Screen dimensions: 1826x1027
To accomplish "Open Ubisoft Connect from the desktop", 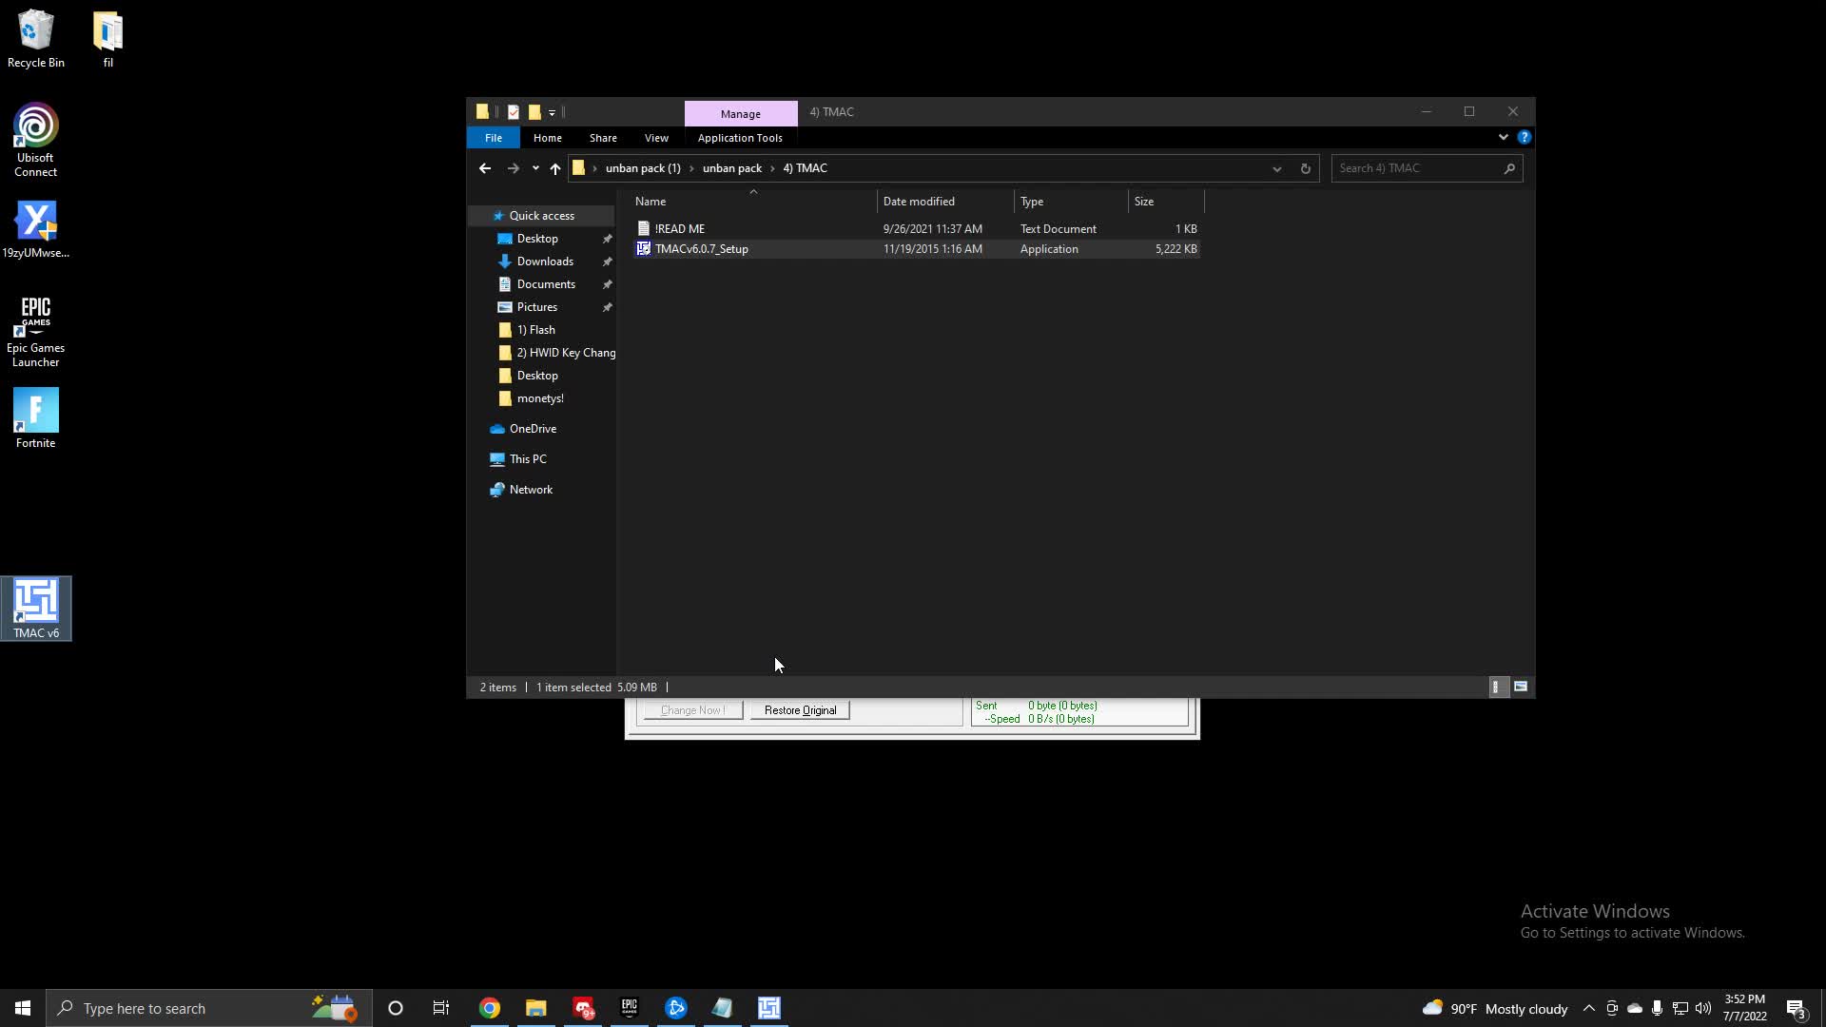I will coord(35,125).
